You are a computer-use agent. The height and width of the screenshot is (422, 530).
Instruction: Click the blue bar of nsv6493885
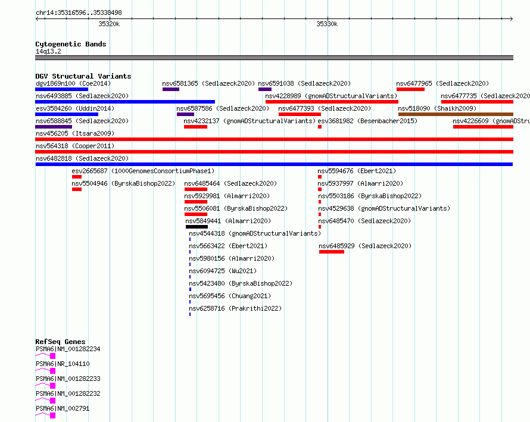click(x=125, y=102)
